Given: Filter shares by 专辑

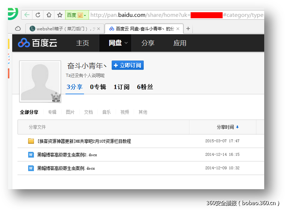Looking at the screenshot, I should (x=52, y=112).
